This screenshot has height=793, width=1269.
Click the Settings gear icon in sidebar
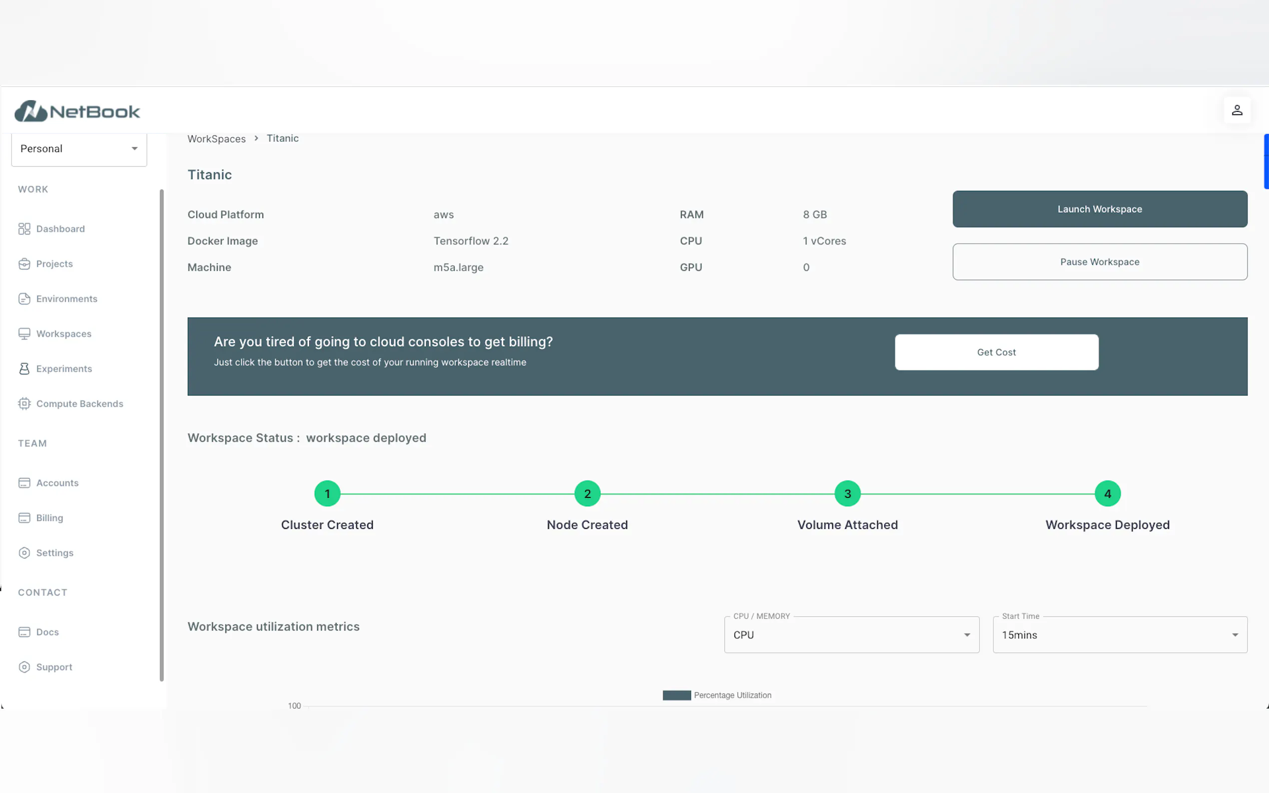click(24, 553)
